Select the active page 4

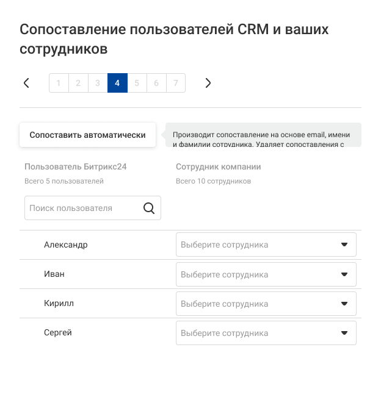point(117,83)
